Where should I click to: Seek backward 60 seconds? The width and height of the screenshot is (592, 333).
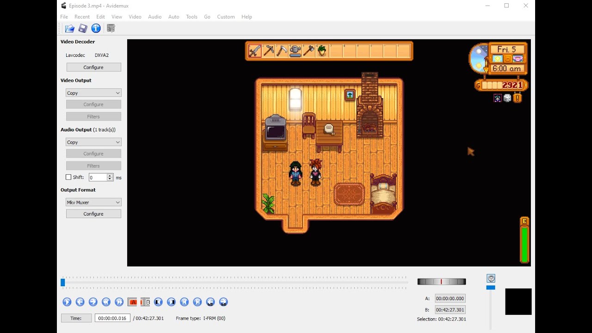pos(210,302)
